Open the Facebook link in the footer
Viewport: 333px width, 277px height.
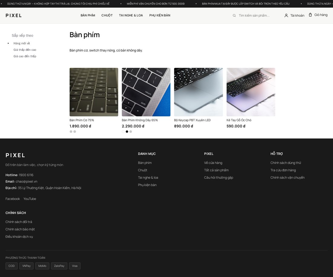pyautogui.click(x=12, y=199)
